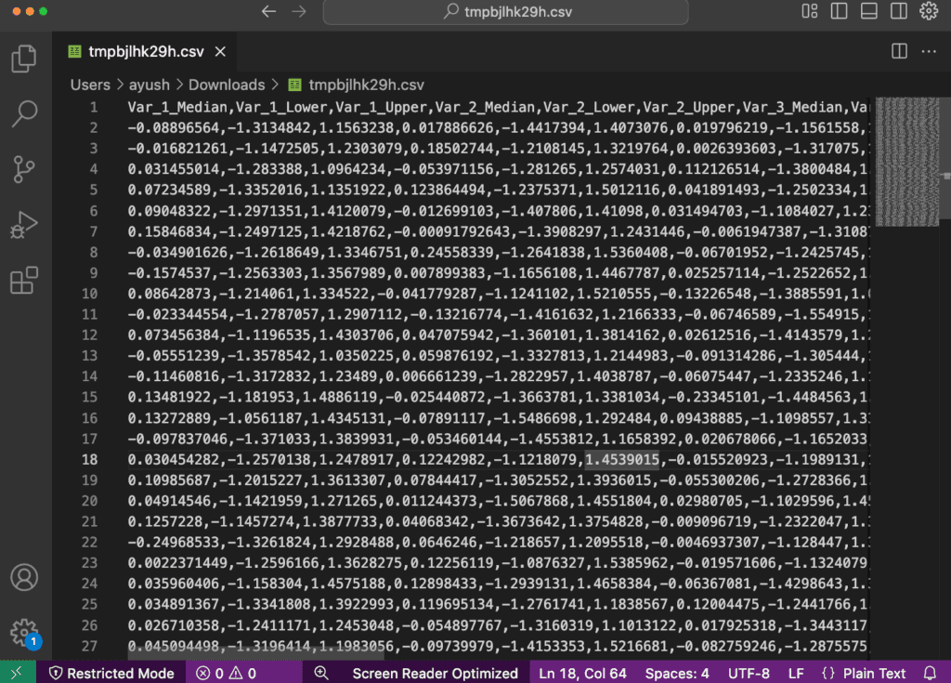This screenshot has width=951, height=683.
Task: Toggle the primary side bar layout icon
Action: [840, 12]
